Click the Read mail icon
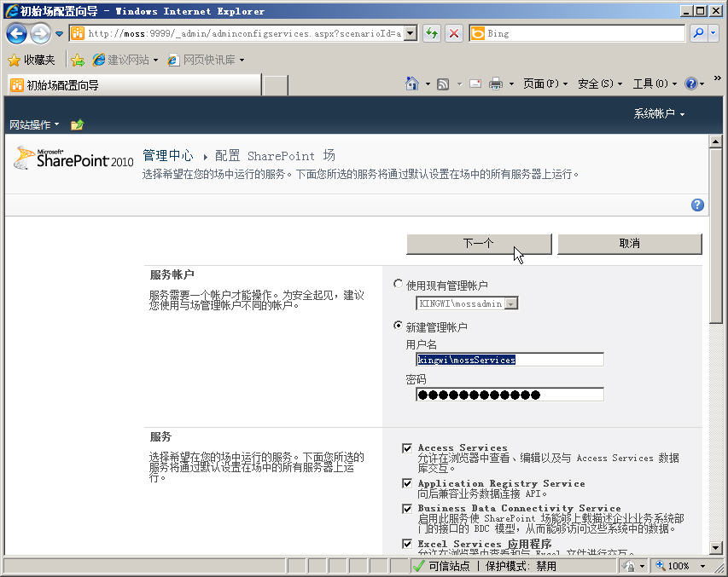The height and width of the screenshot is (577, 728). coord(475,84)
